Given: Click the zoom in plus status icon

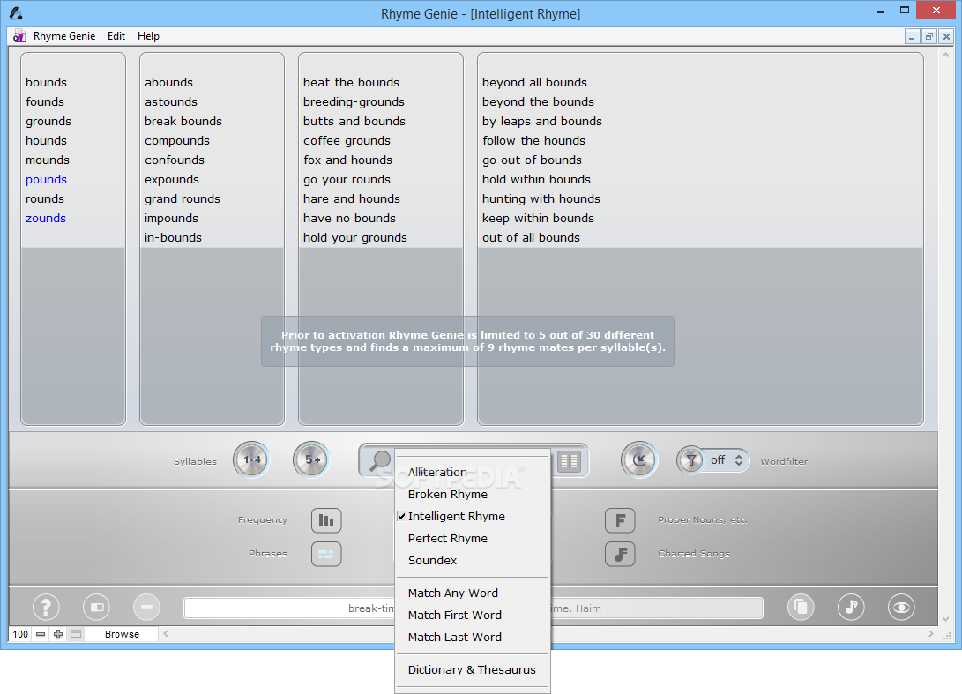Looking at the screenshot, I should [x=58, y=634].
